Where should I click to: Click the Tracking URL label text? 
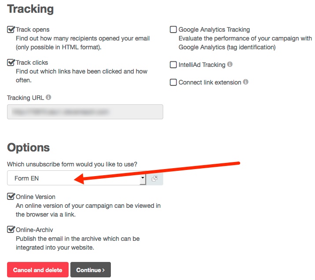pyautogui.click(x=26, y=98)
